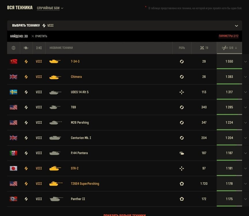Open T-34-3 vehicle name
The image size is (249, 216).
coord(75,61)
